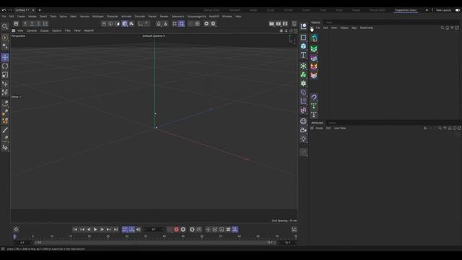462x260 pixels.
Task: Open Objects panel Bookmarks menu
Action: pyautogui.click(x=367, y=27)
